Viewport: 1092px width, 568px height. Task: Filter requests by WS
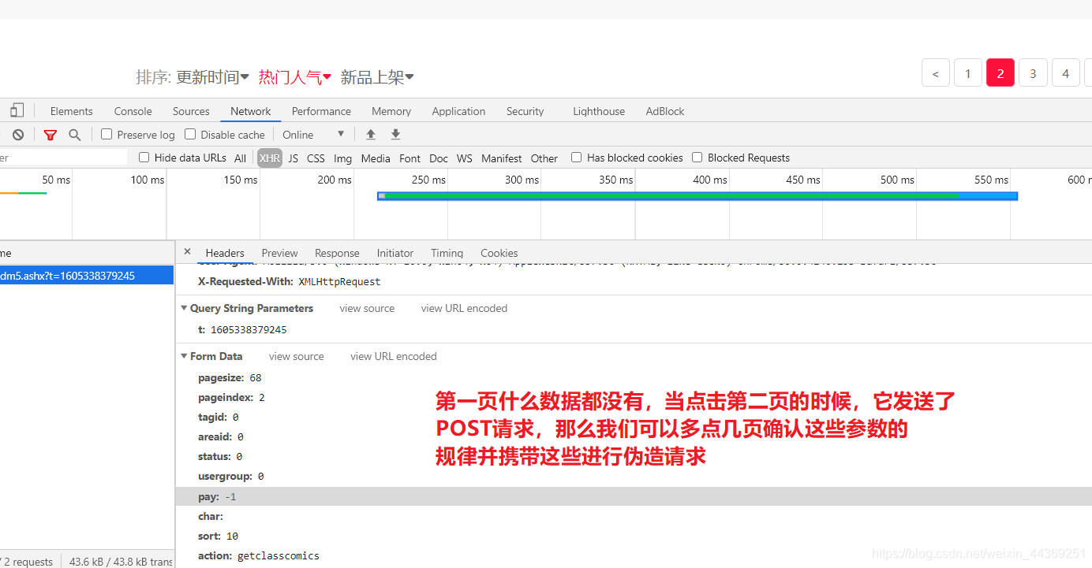465,158
